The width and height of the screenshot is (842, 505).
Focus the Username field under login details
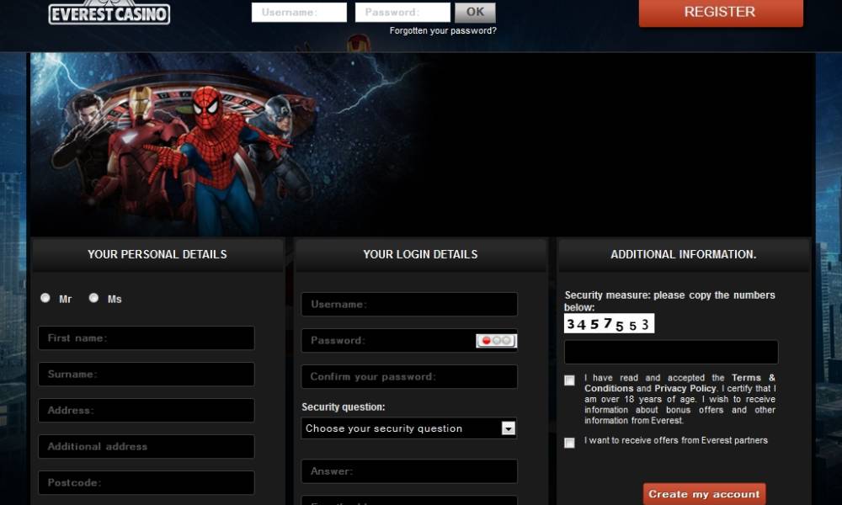[409, 305]
